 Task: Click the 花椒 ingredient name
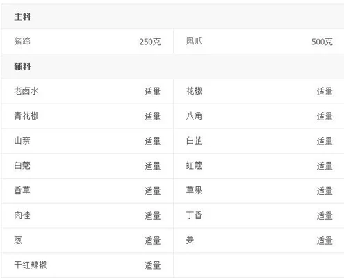click(x=194, y=91)
